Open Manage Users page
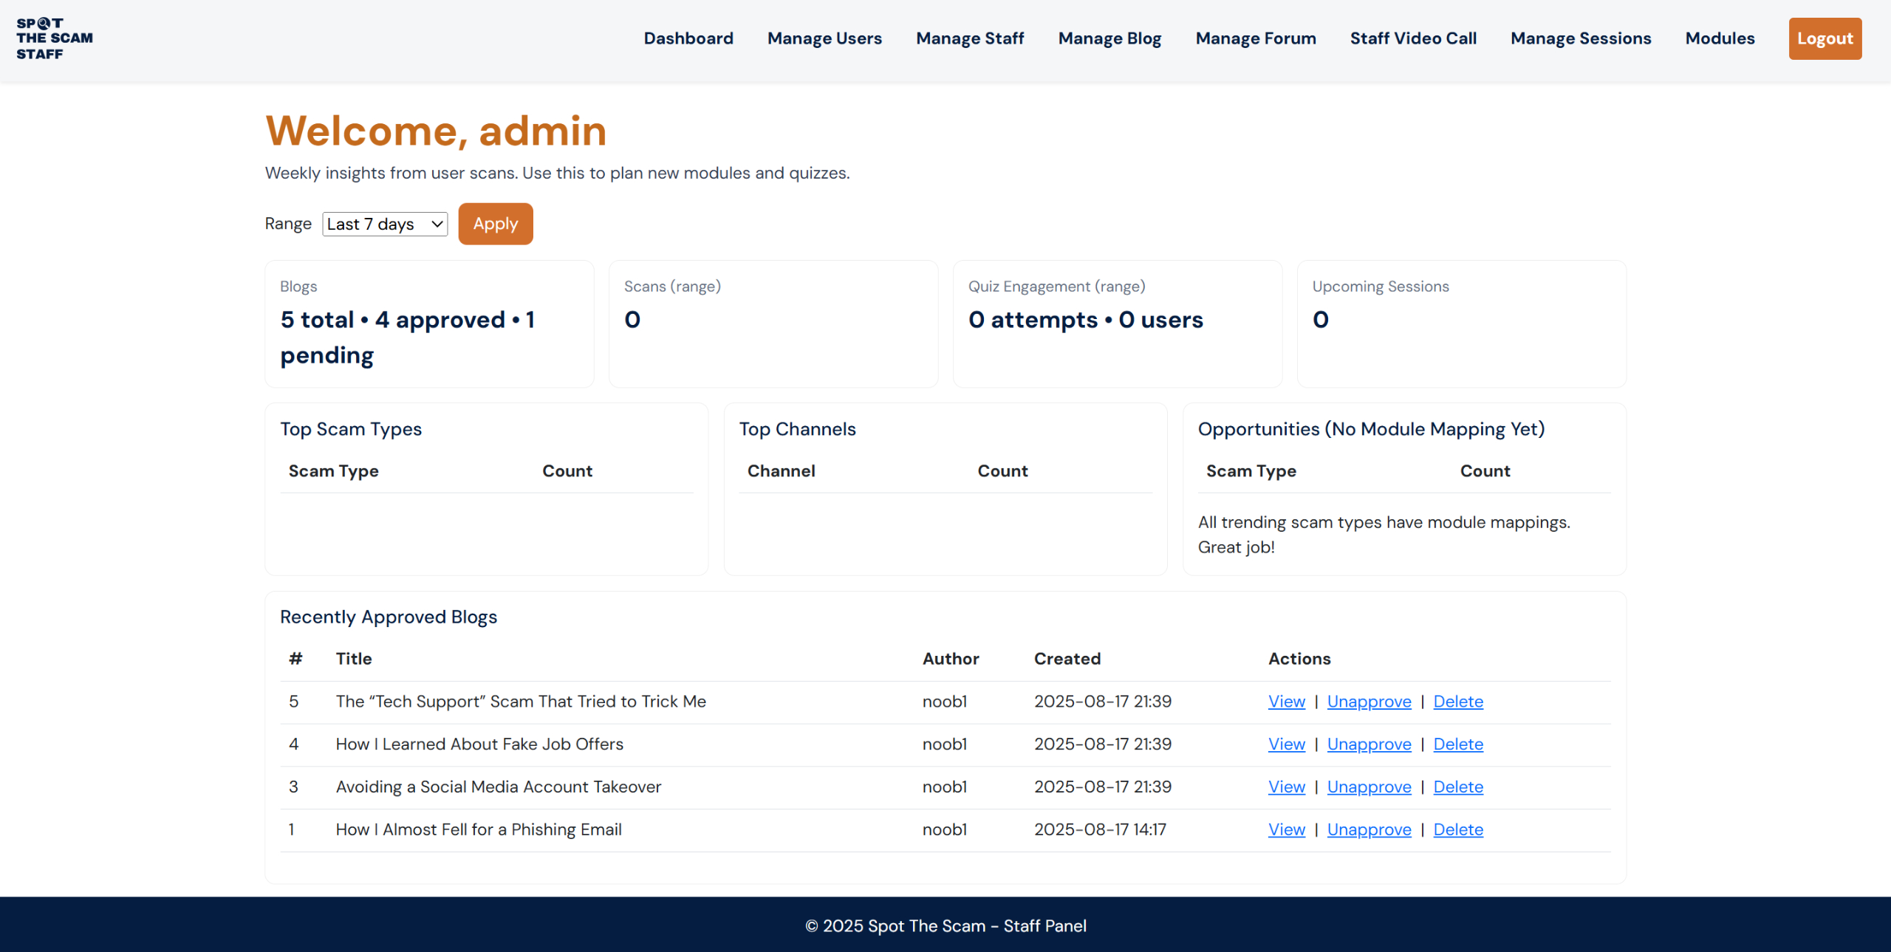 [824, 38]
